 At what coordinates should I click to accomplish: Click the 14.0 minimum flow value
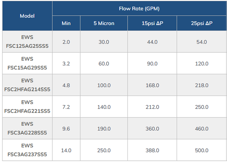pyautogui.click(x=66, y=150)
